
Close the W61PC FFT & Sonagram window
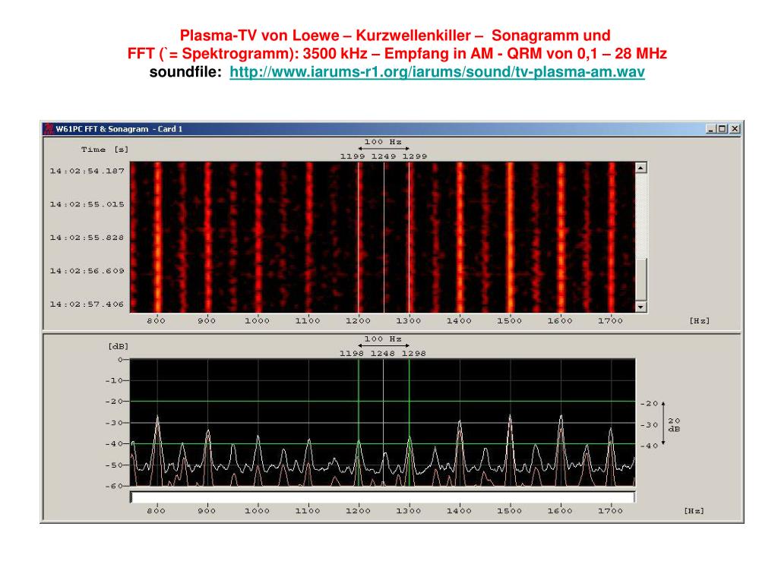tap(735, 129)
